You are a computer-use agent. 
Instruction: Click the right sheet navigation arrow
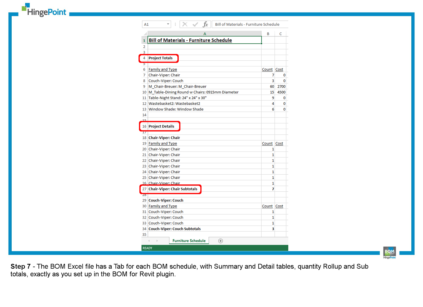click(157, 241)
